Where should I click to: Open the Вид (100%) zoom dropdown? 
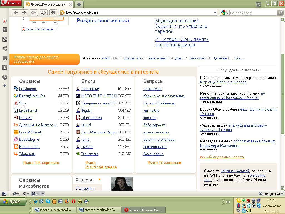271,194
